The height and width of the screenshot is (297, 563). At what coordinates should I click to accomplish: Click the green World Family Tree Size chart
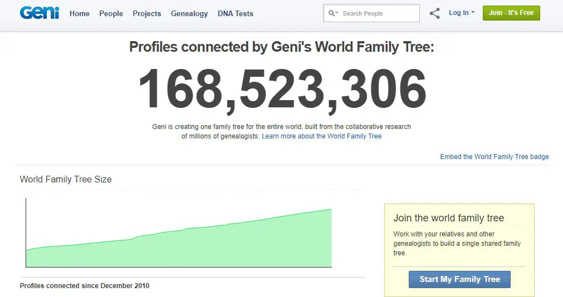tap(179, 244)
